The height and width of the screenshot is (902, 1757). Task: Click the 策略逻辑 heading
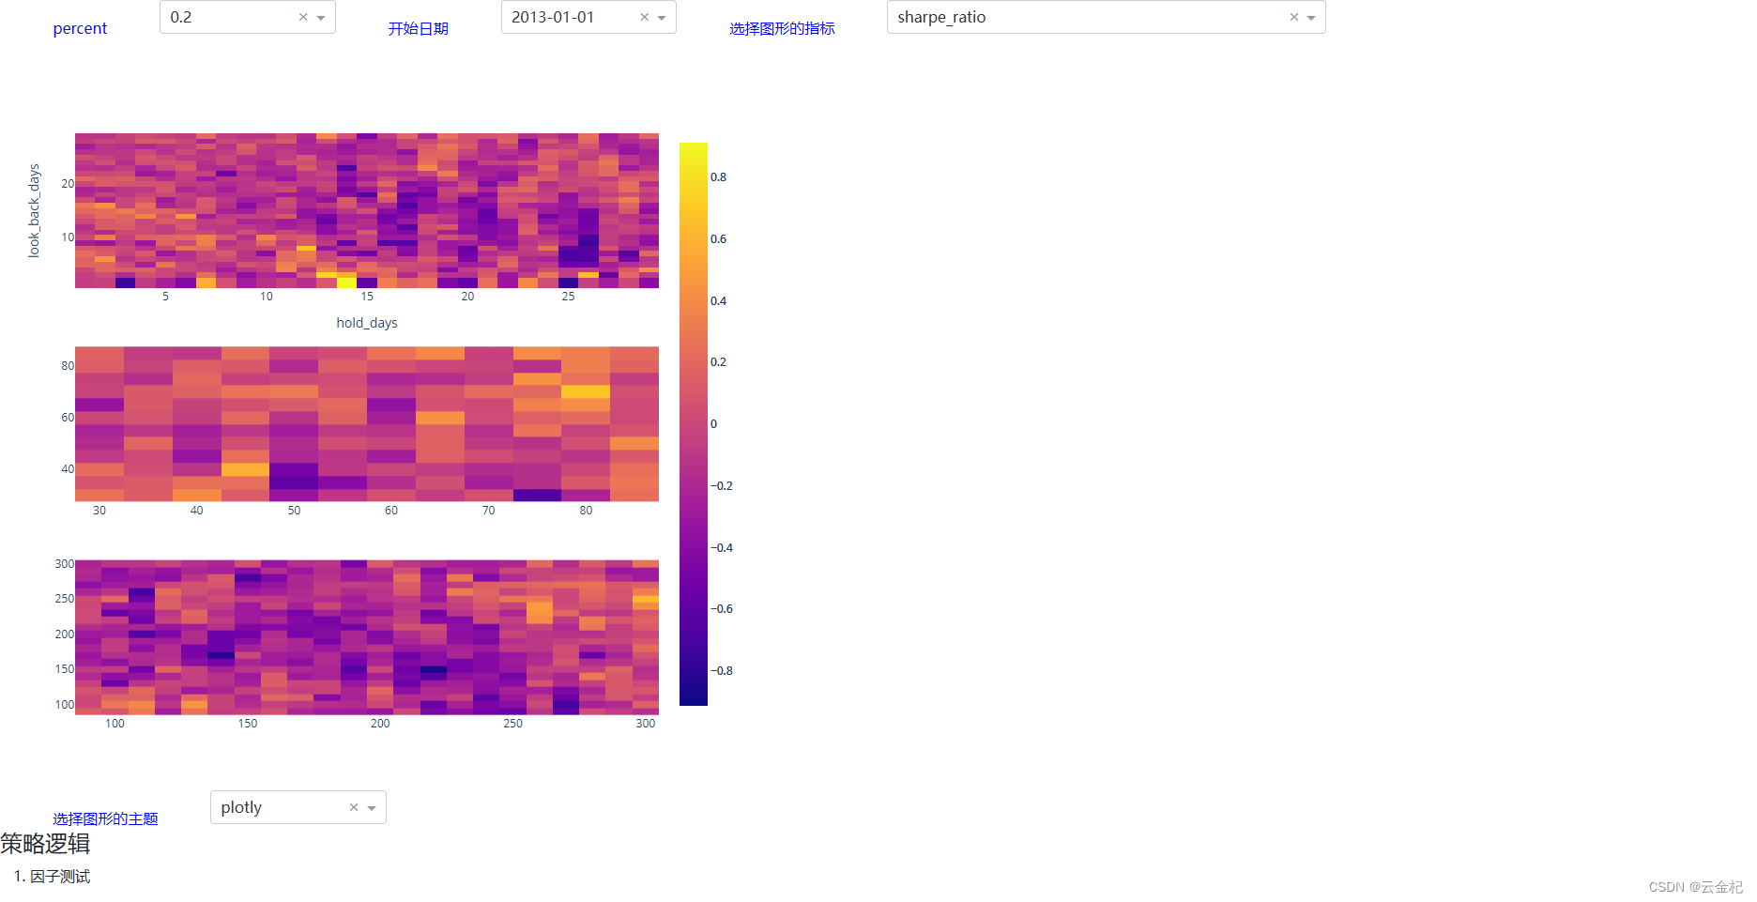point(45,844)
